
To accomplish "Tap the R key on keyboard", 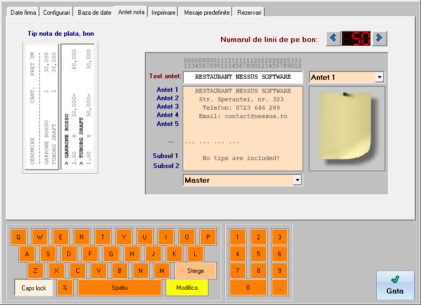I will pyautogui.click(x=82, y=237).
